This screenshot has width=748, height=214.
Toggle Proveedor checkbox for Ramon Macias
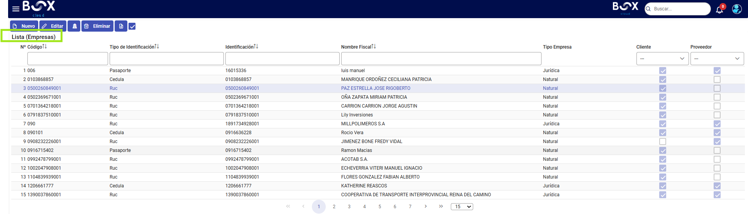point(717,150)
